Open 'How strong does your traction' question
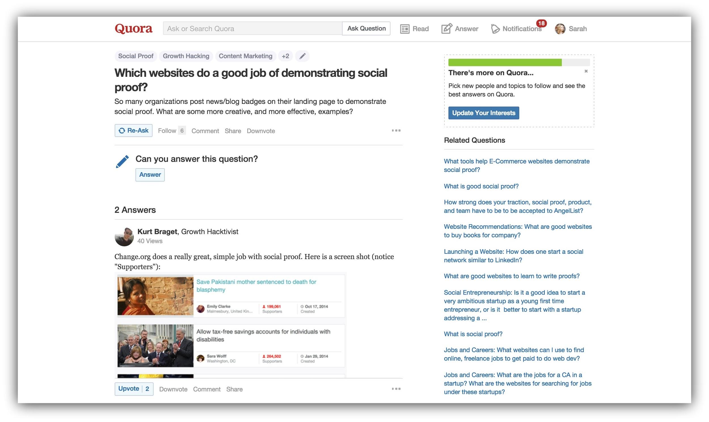The height and width of the screenshot is (422, 709). click(518, 206)
